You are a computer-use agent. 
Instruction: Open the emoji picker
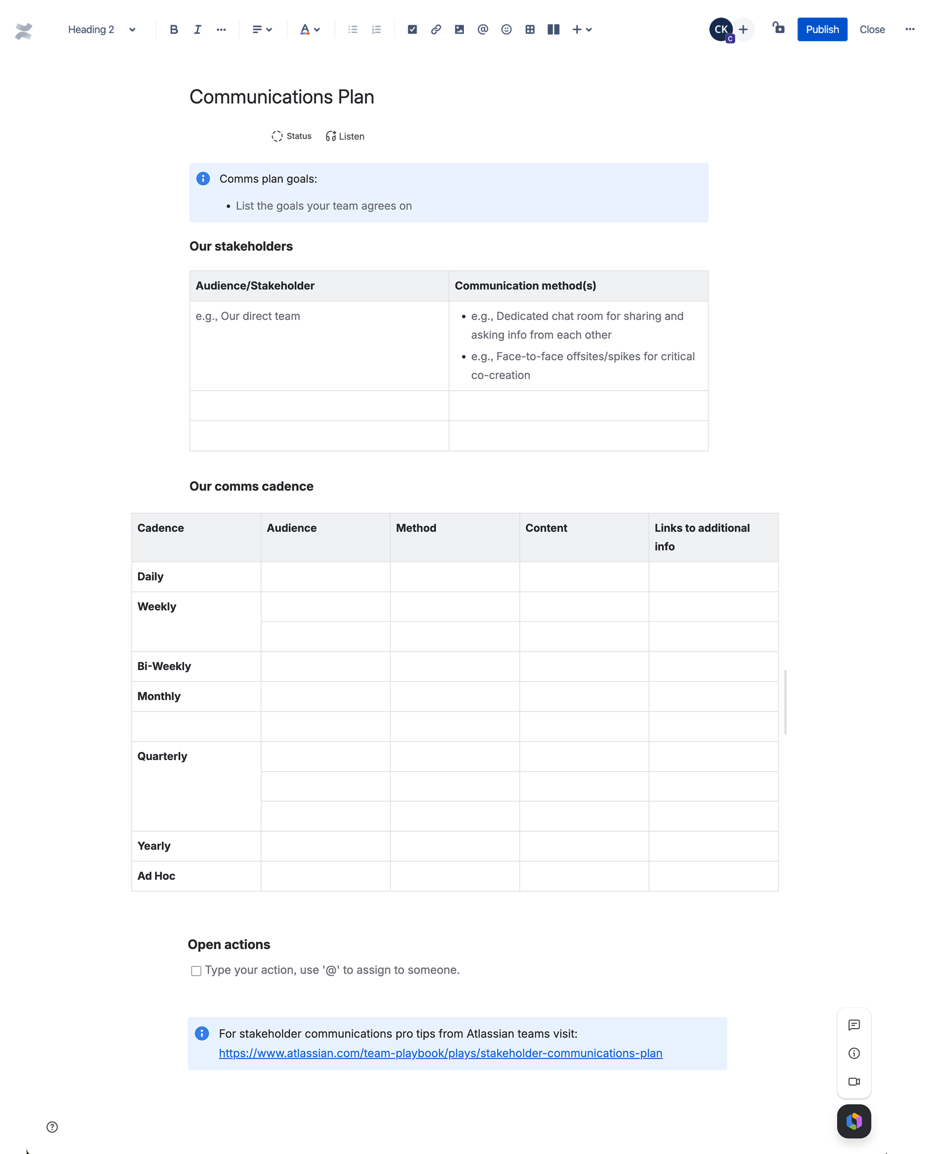click(506, 29)
